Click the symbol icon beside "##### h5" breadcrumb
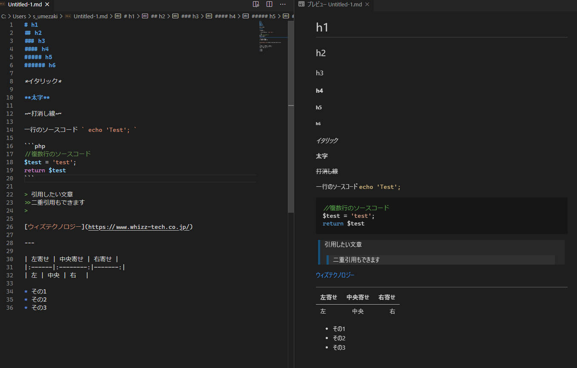 [x=245, y=16]
